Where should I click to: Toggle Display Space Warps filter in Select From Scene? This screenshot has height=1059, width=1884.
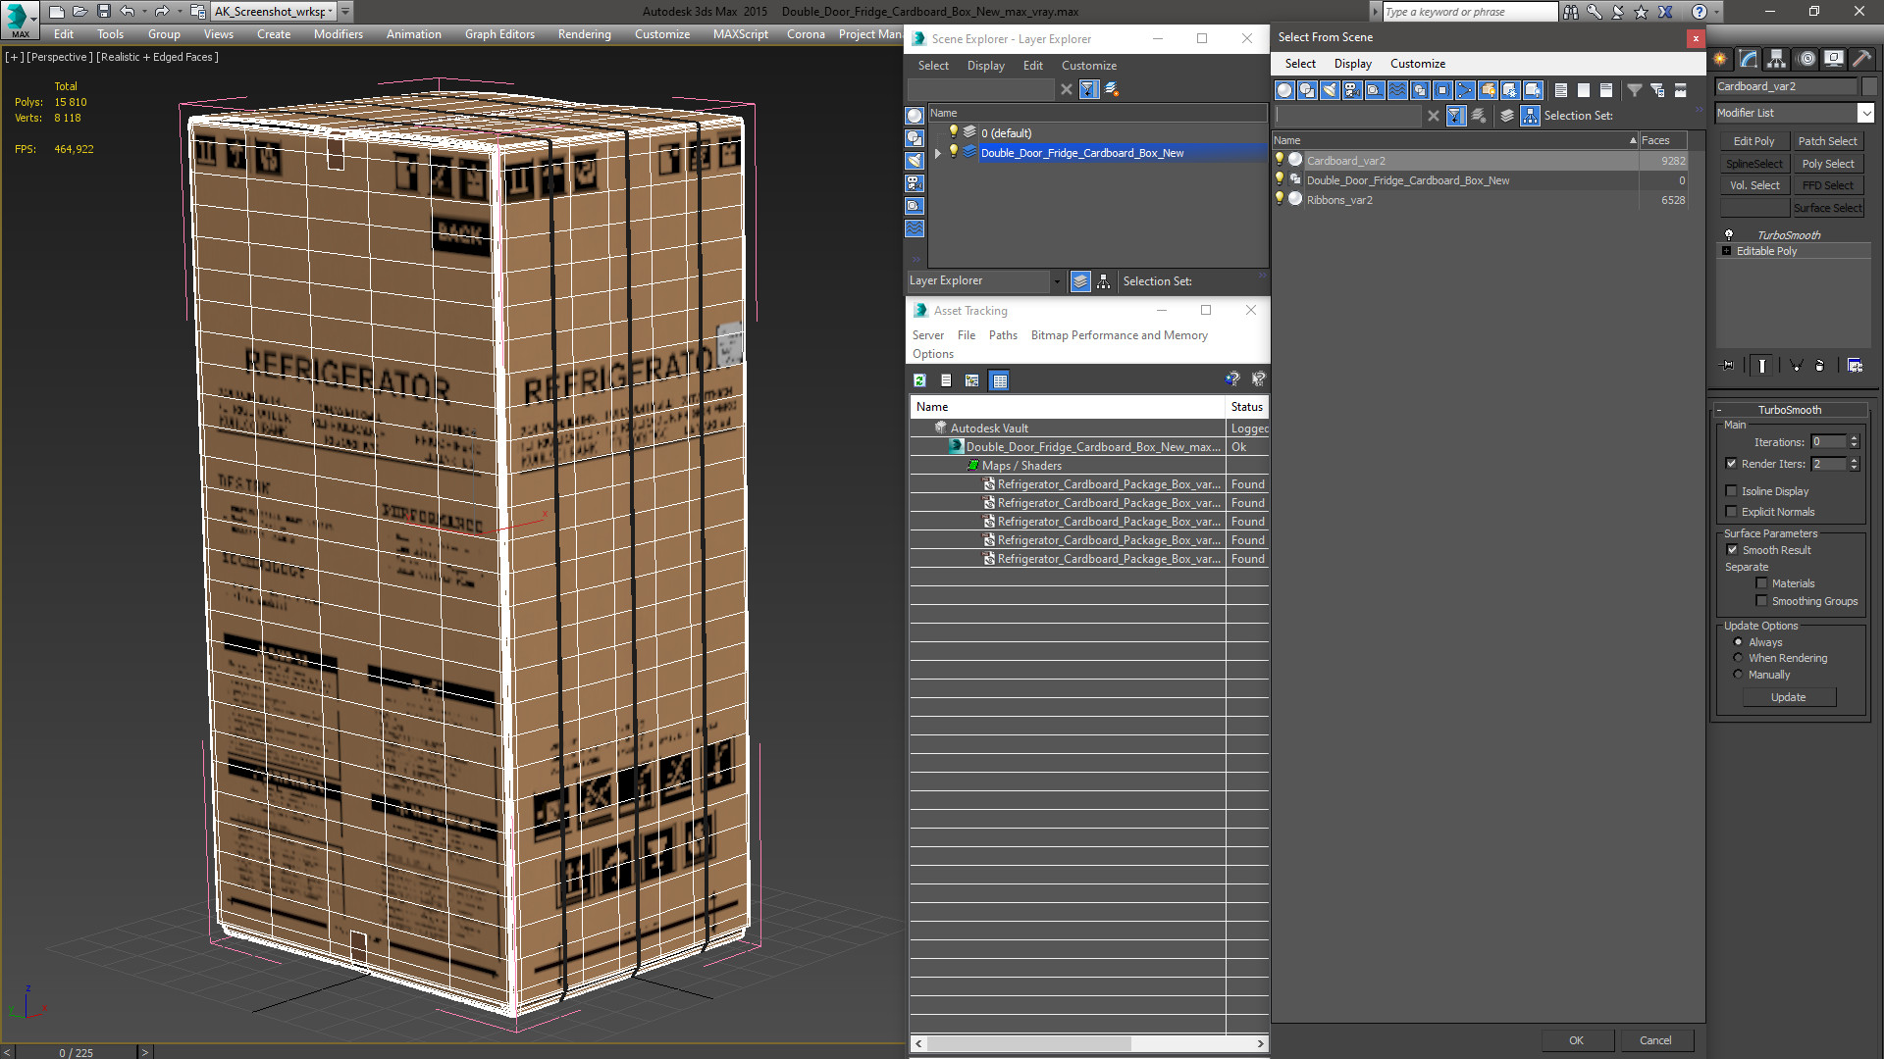(1397, 90)
